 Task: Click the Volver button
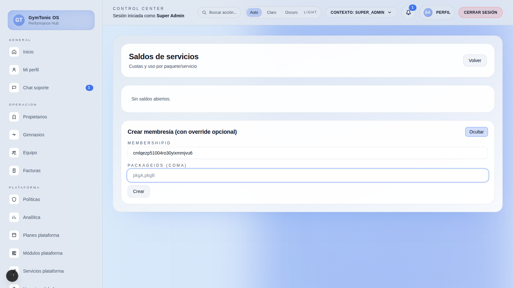click(475, 60)
